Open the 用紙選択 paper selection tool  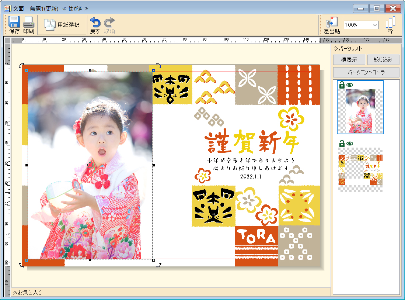pos(62,25)
